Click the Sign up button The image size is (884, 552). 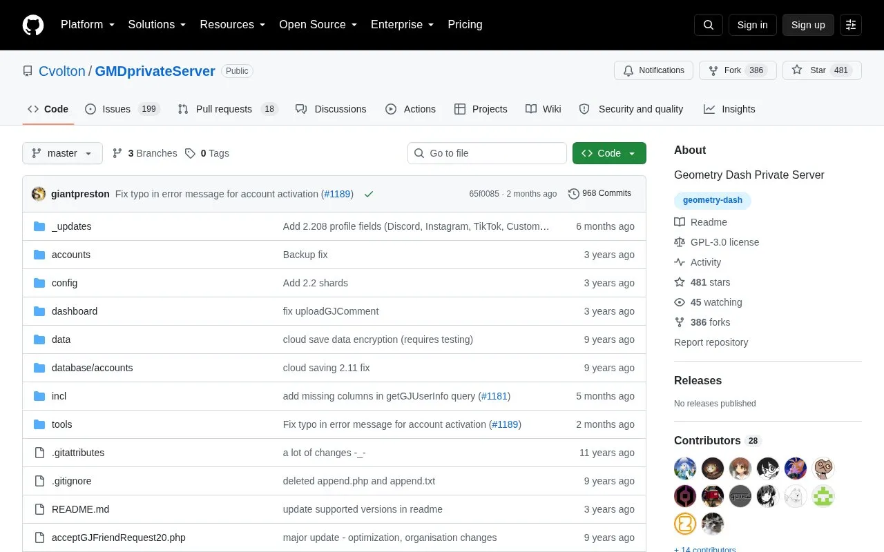[x=808, y=25]
